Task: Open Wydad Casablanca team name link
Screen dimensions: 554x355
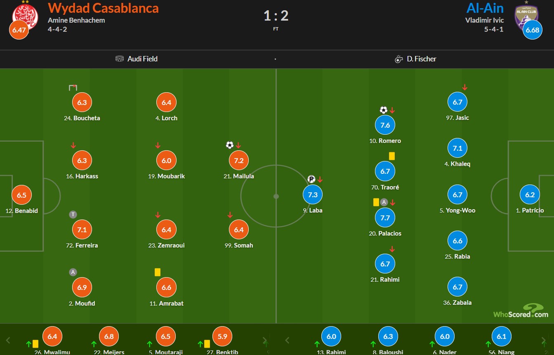Action: [x=103, y=8]
